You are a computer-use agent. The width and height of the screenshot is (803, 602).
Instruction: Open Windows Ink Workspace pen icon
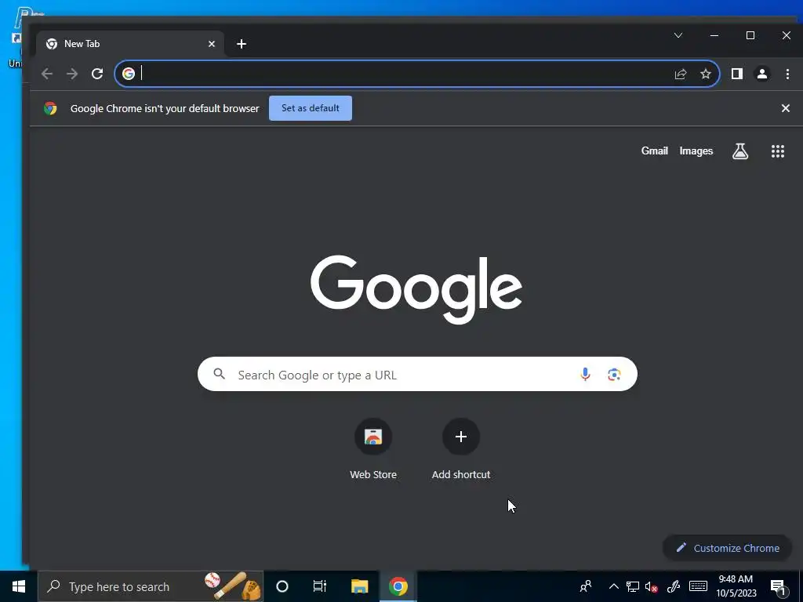[674, 586]
